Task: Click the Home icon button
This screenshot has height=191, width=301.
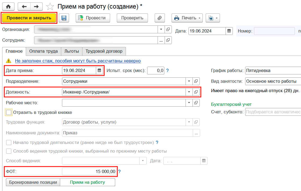Action: point(9,6)
